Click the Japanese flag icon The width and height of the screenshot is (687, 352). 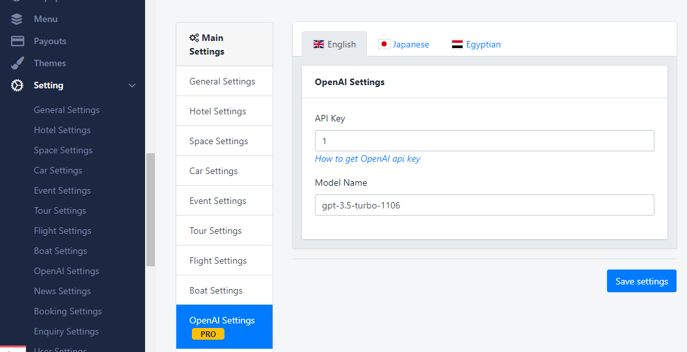tap(384, 44)
